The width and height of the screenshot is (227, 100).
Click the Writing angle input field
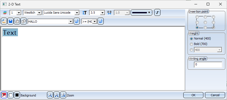(x=208, y=65)
